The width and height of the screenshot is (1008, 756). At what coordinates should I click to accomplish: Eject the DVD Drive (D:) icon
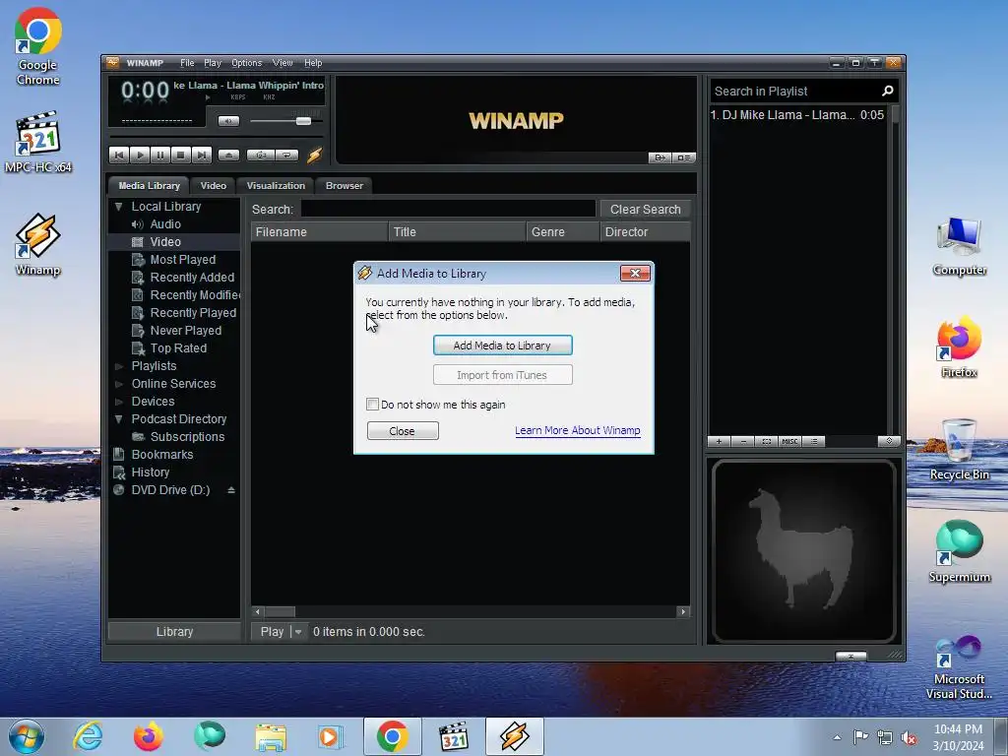[x=230, y=490]
